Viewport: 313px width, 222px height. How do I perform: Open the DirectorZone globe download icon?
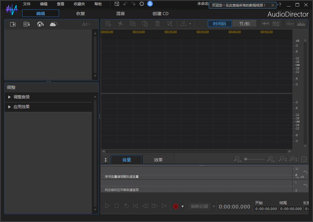pyautogui.click(x=40, y=24)
